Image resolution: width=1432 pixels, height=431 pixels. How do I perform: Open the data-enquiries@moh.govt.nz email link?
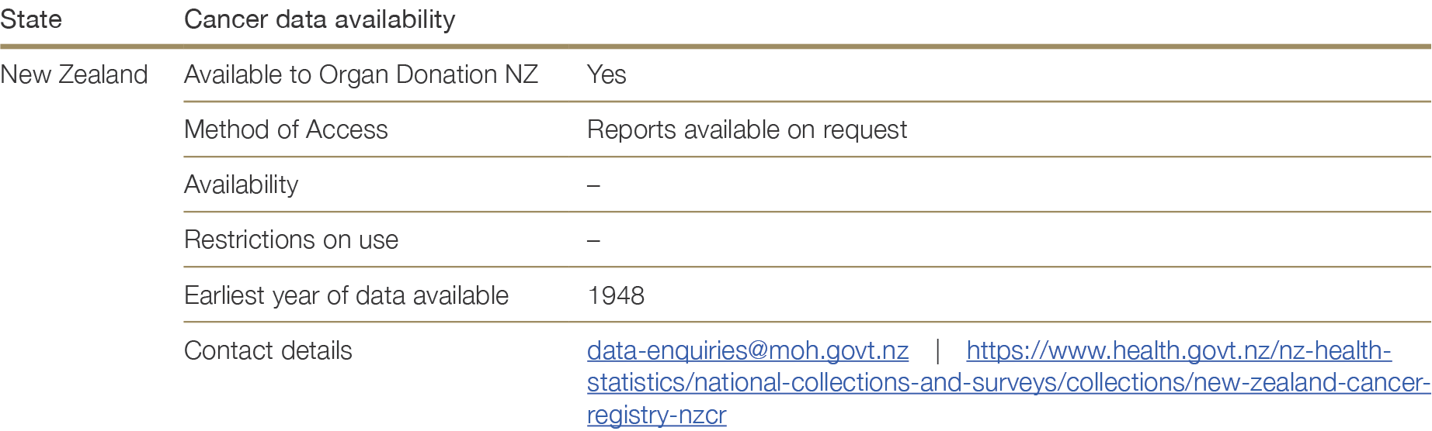(x=747, y=351)
